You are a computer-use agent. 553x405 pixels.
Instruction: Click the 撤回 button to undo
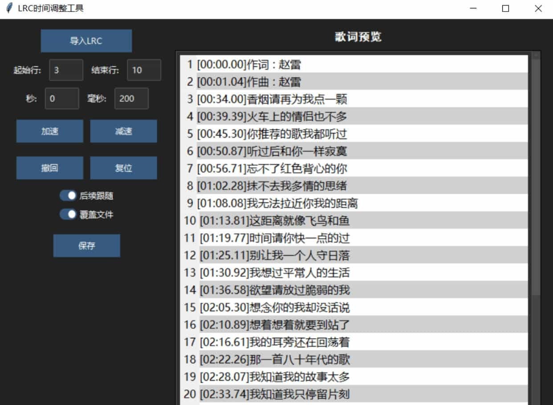(49, 168)
